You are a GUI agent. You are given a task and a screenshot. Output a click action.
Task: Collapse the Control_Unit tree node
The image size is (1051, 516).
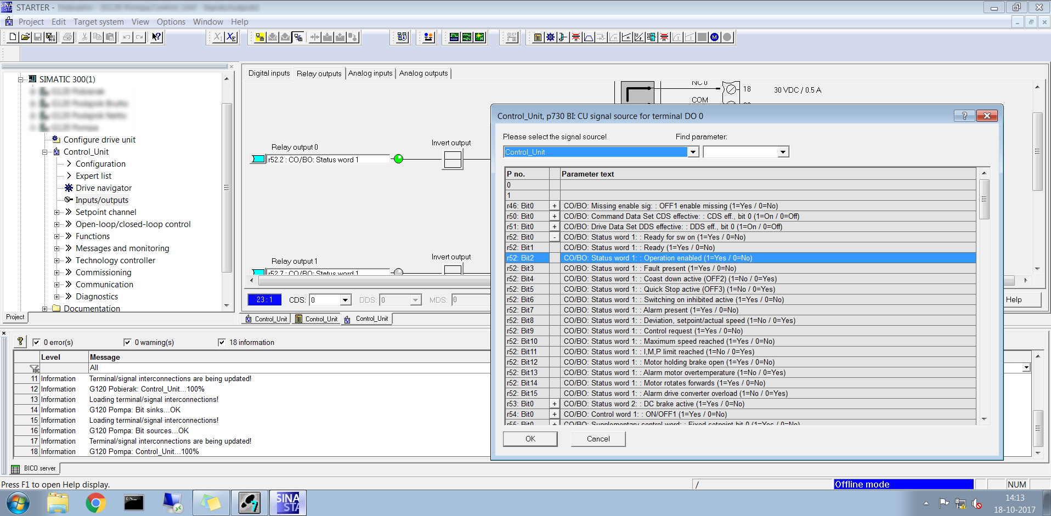(45, 152)
